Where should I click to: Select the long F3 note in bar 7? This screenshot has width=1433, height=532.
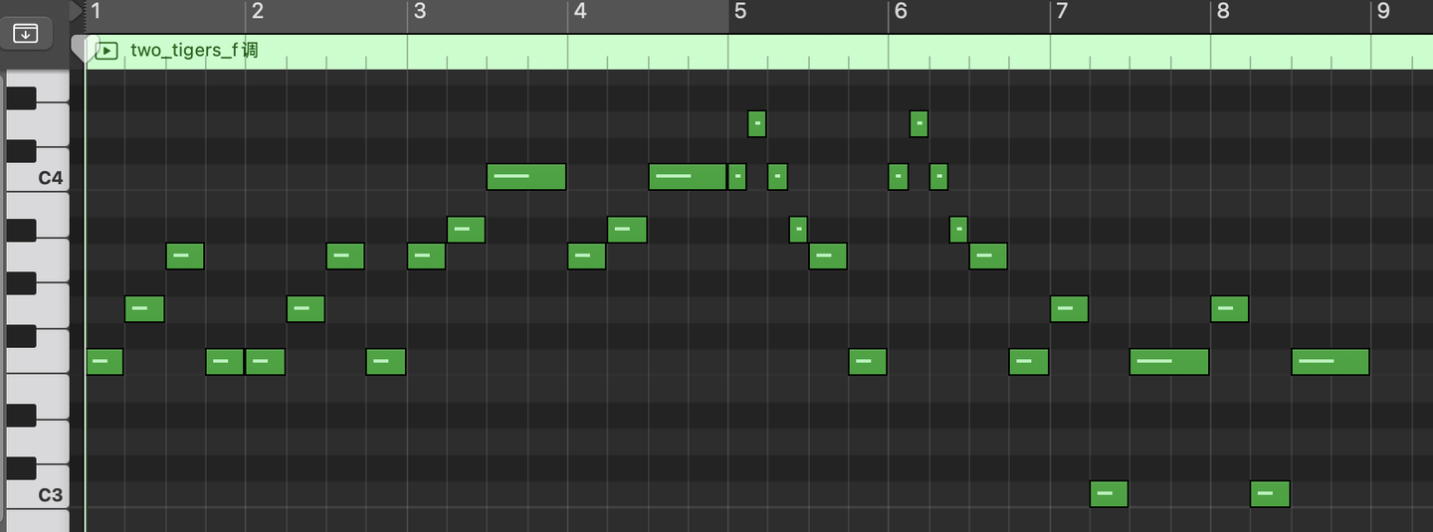(x=1169, y=362)
